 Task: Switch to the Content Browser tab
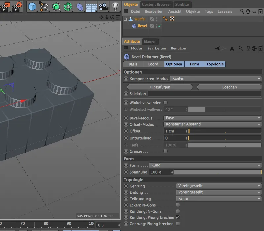[x=156, y=4]
